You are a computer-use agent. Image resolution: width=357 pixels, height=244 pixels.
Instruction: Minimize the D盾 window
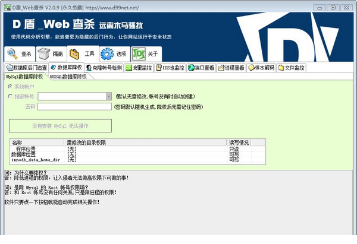pyautogui.click(x=320, y=8)
